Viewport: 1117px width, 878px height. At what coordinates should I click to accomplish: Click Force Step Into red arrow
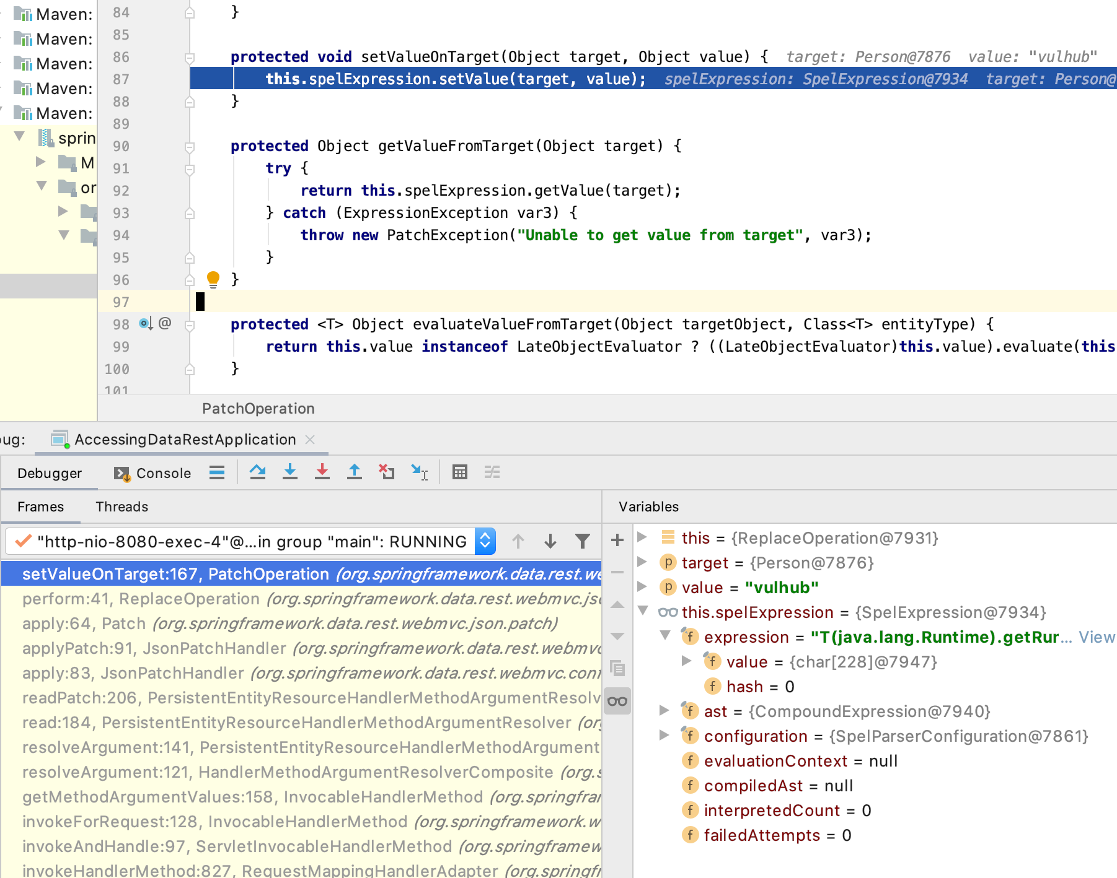[322, 472]
